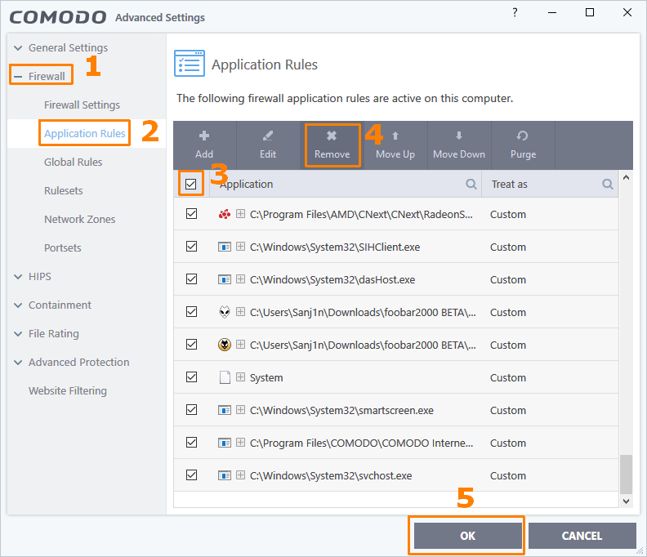Viewport: 647px width, 557px height.
Task: Expand the Advanced Protection section
Action: (18, 363)
